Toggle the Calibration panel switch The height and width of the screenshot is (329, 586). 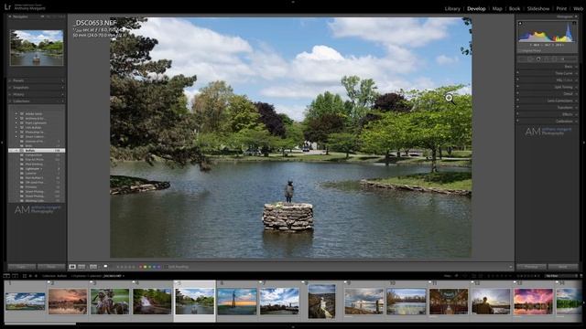click(518, 121)
